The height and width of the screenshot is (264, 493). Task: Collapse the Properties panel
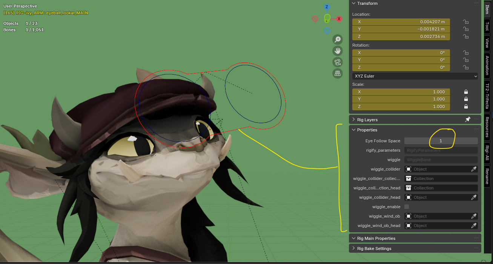click(353, 130)
